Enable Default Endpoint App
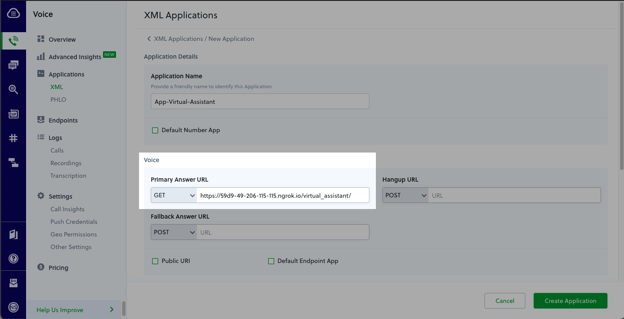 coord(271,261)
